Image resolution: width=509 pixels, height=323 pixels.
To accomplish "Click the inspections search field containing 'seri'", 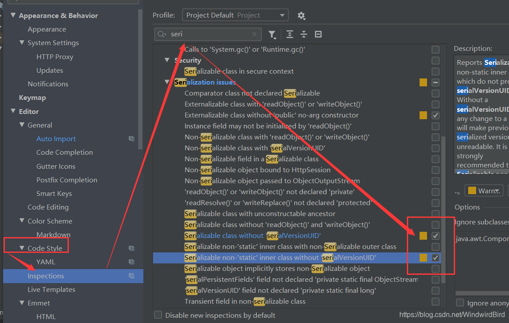I will pos(208,34).
